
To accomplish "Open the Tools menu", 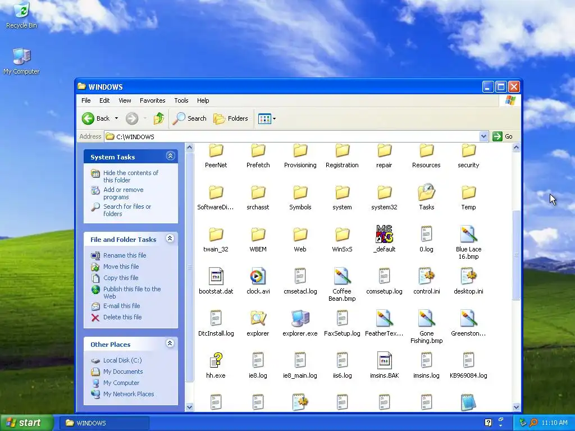I will pos(181,100).
